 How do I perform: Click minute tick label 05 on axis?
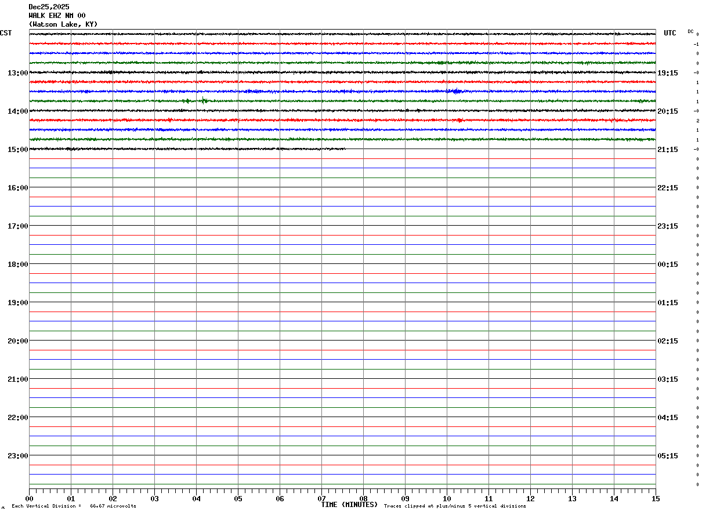(x=238, y=499)
